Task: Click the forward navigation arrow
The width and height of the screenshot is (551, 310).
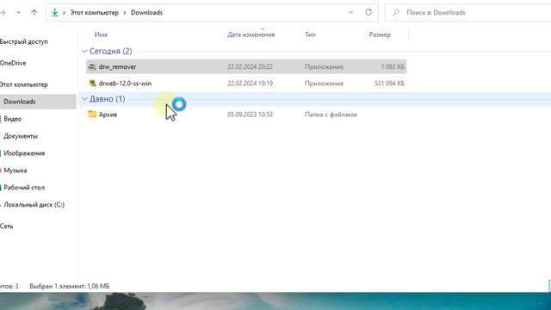Action: 3,13
